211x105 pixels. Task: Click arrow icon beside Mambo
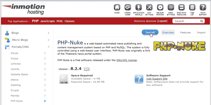45,96
